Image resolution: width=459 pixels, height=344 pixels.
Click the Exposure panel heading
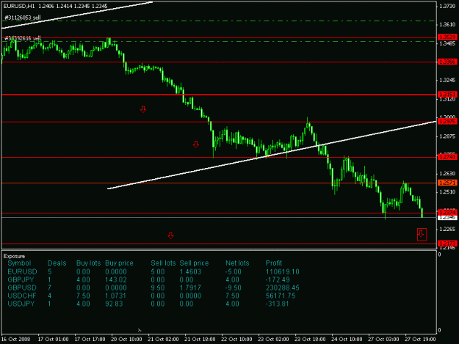click(15, 256)
